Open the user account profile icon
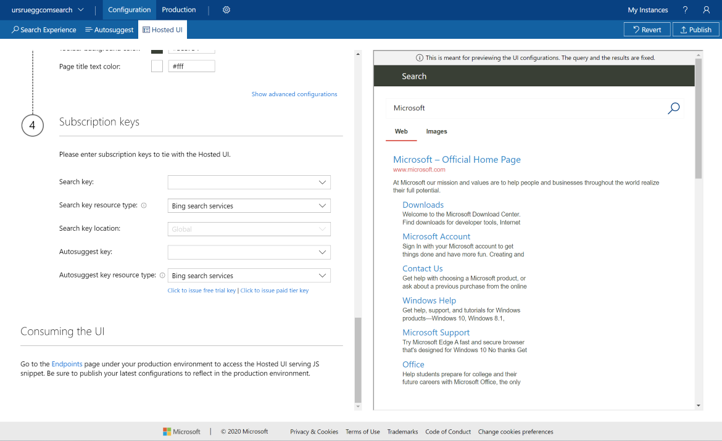The height and width of the screenshot is (441, 722). click(707, 10)
